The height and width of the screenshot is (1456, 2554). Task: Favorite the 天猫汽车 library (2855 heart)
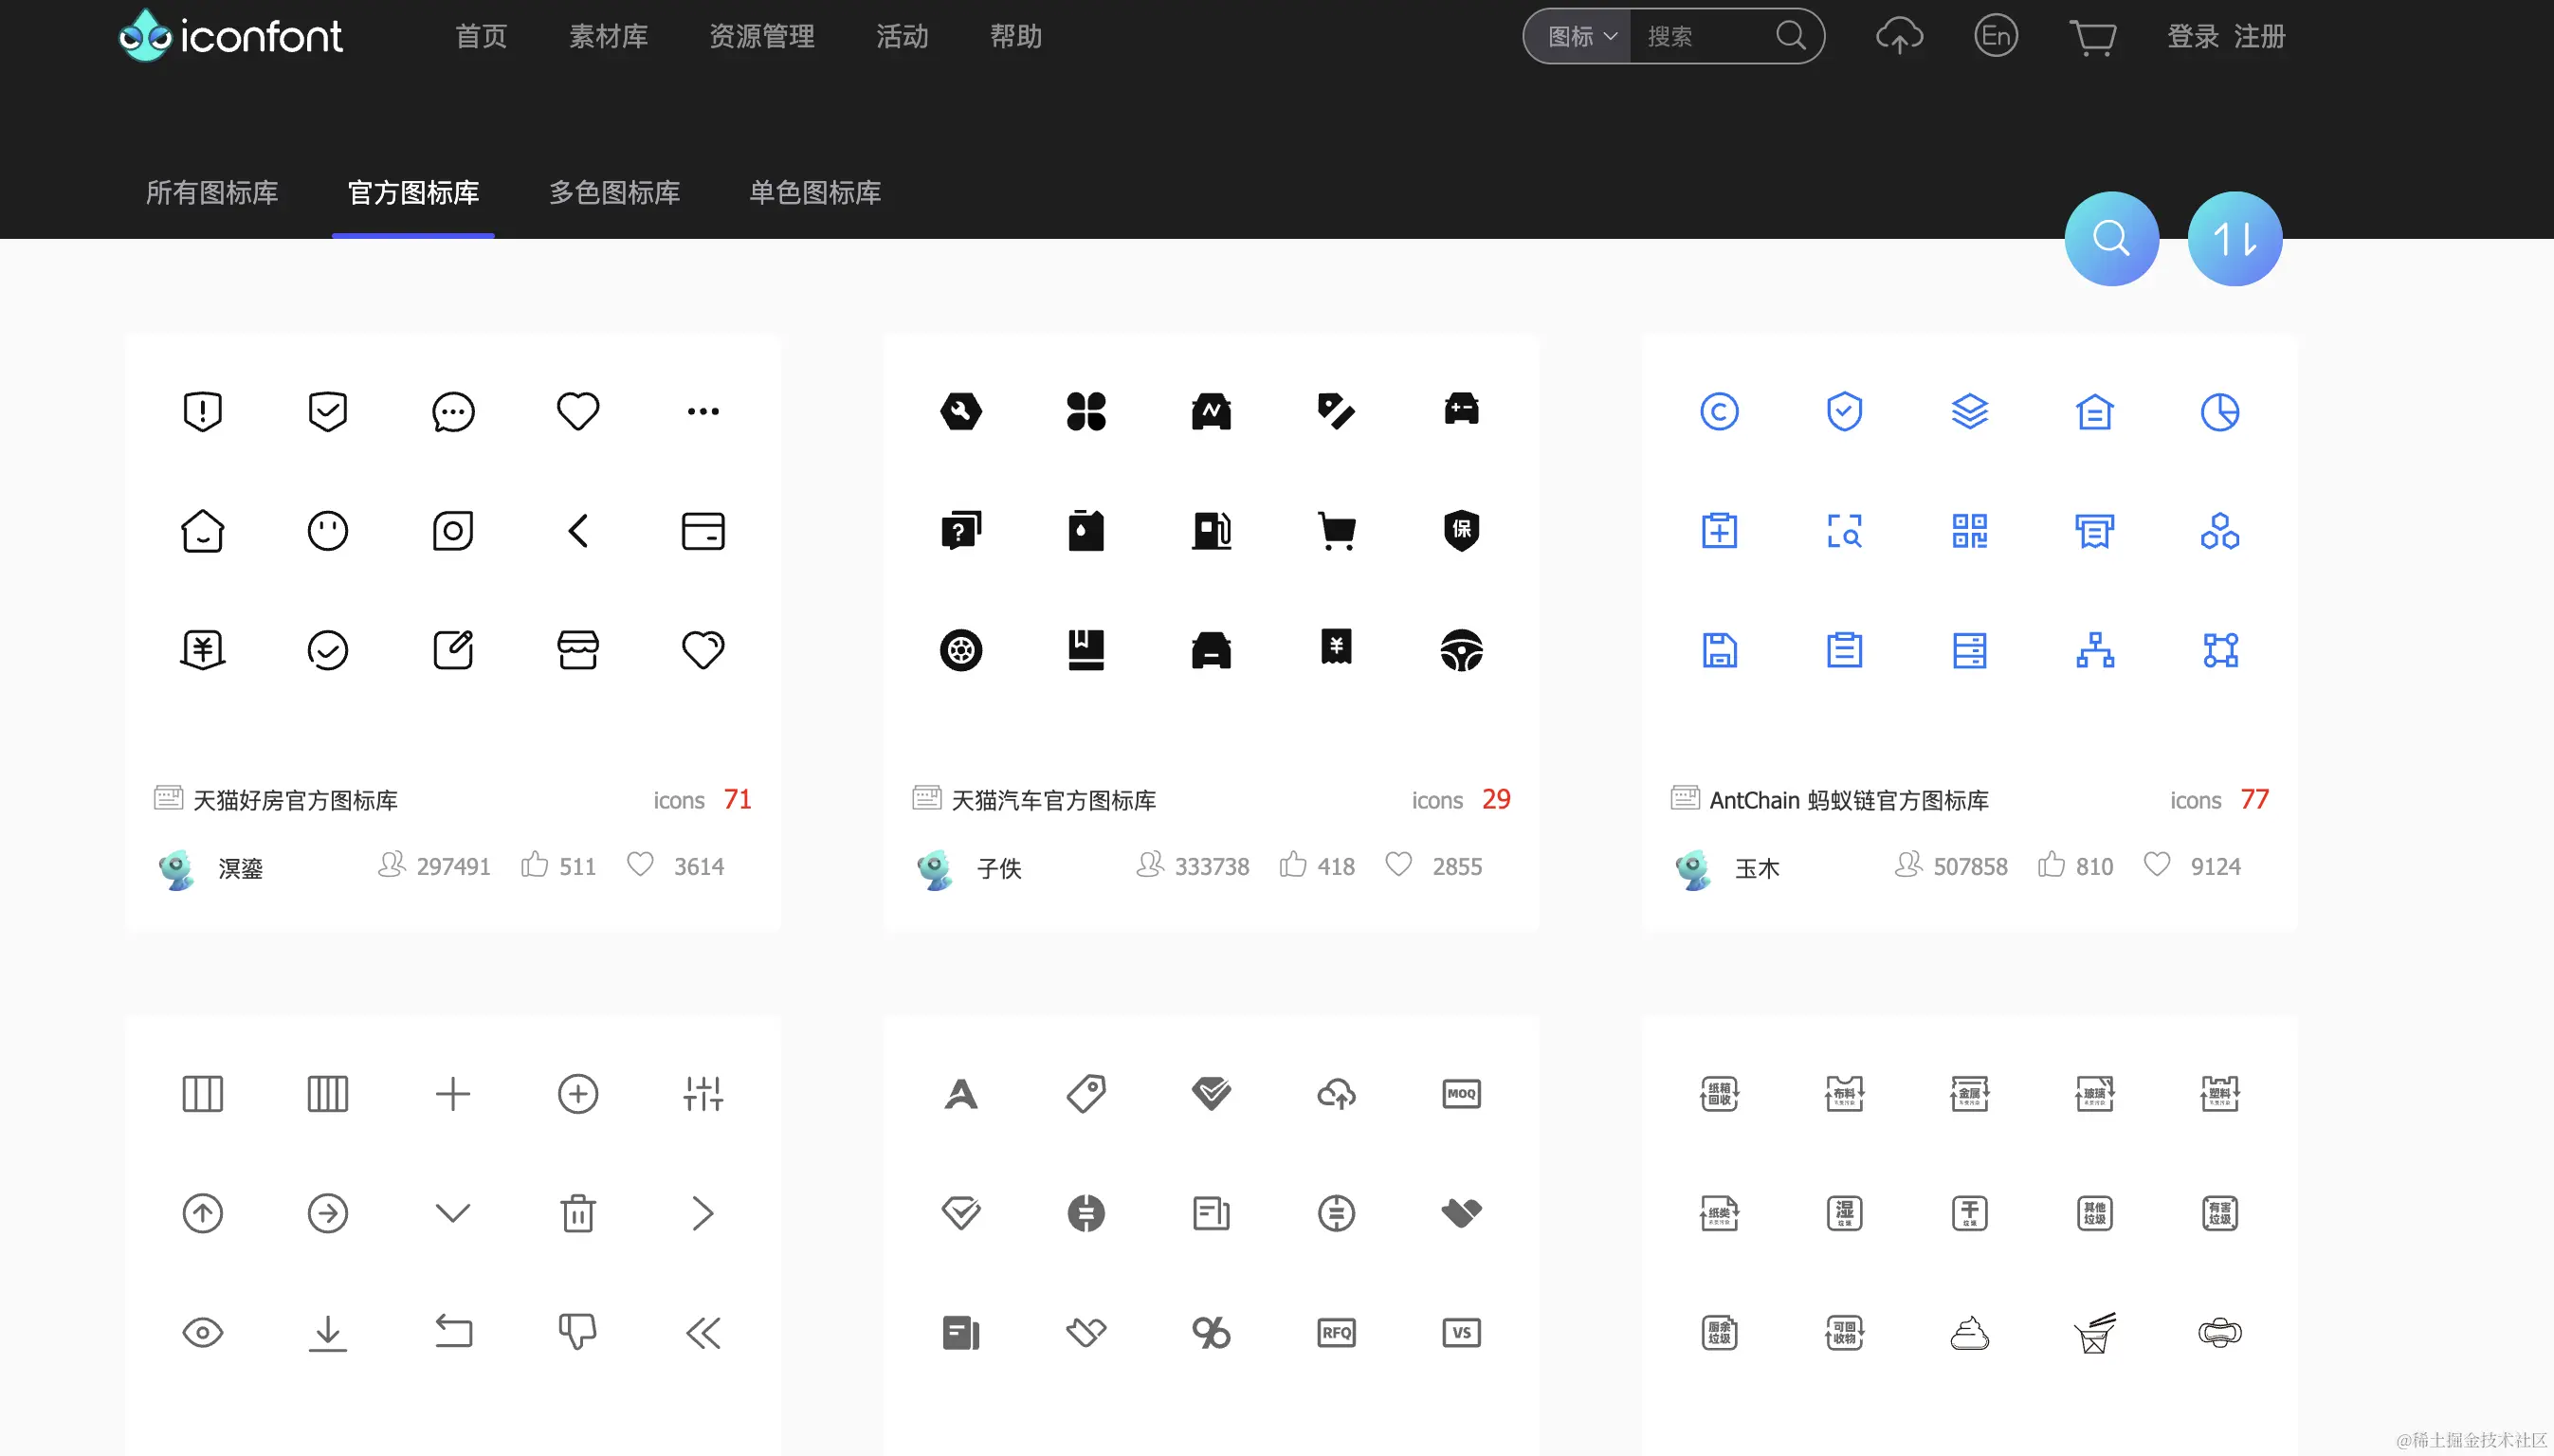(x=1398, y=865)
